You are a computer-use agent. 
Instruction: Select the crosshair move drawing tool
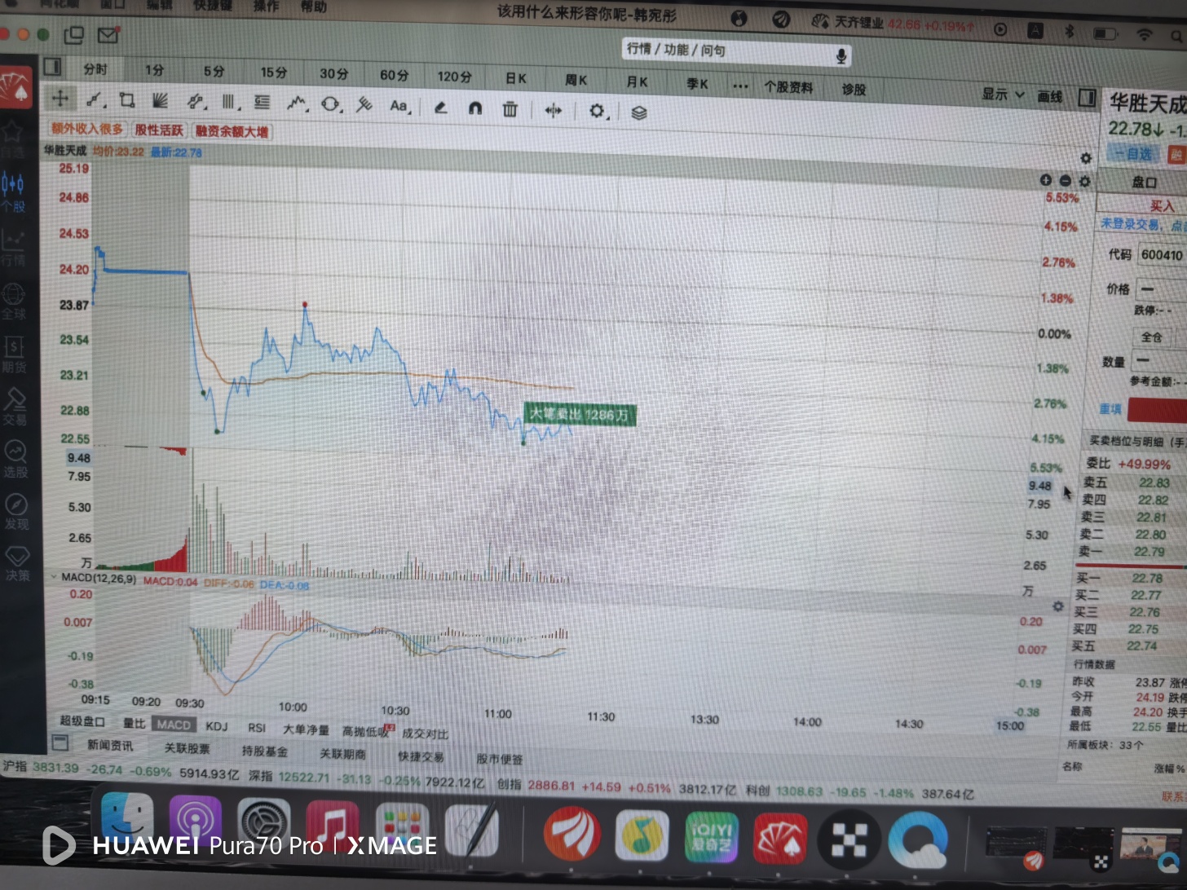(60, 99)
